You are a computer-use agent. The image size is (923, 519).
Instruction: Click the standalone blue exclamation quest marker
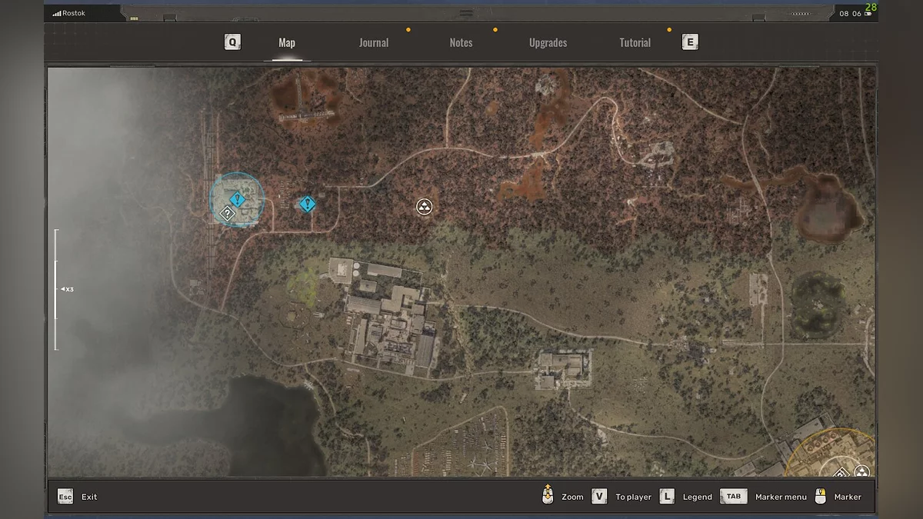pos(308,204)
